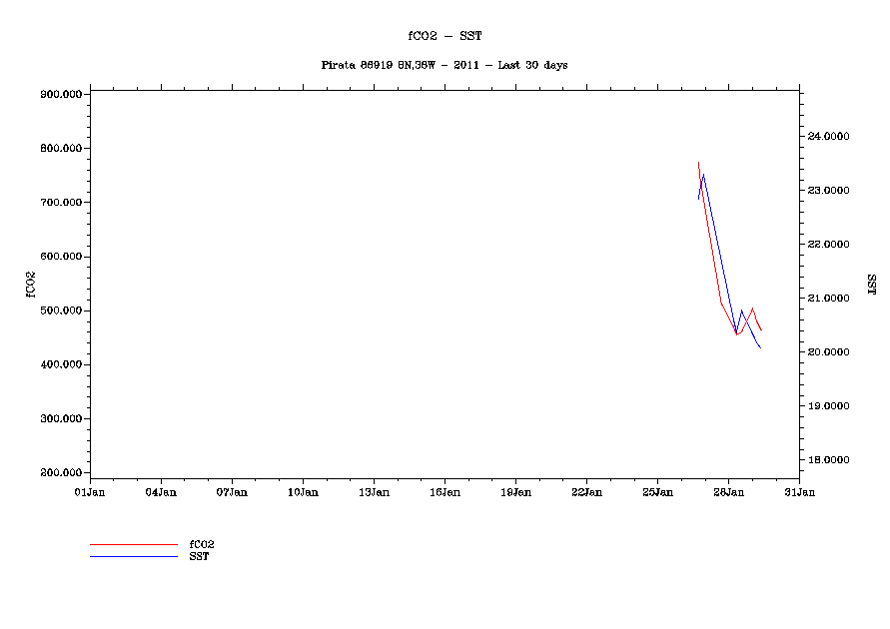Click the 21.0000 right axis tick label
The height and width of the screenshot is (629, 890).
coord(828,299)
